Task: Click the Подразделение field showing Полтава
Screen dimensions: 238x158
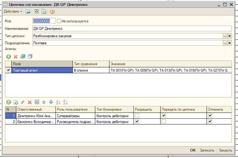Action: tap(128, 43)
